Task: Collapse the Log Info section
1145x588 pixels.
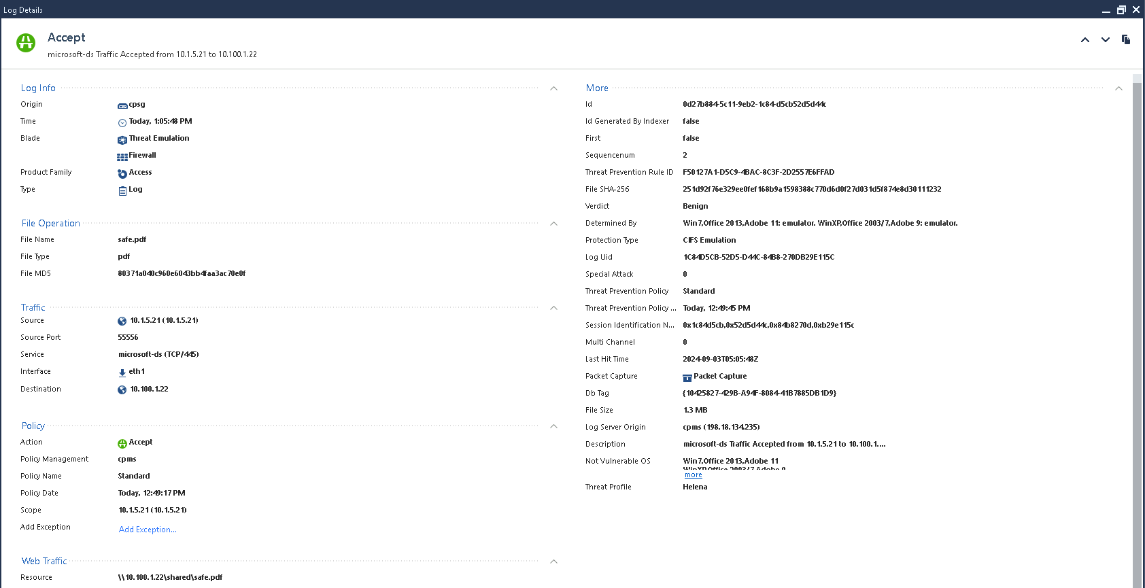Action: click(x=553, y=88)
